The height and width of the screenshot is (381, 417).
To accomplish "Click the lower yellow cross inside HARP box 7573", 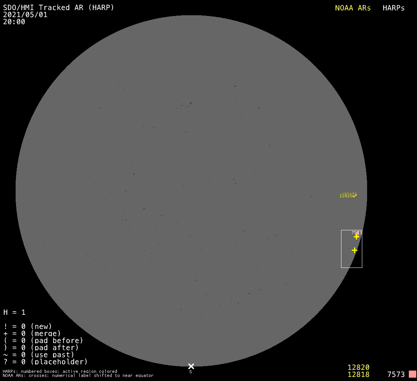I will [354, 250].
